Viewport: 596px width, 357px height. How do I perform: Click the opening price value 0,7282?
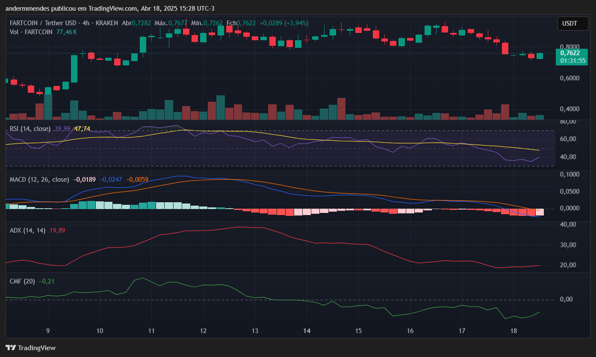tap(141, 23)
